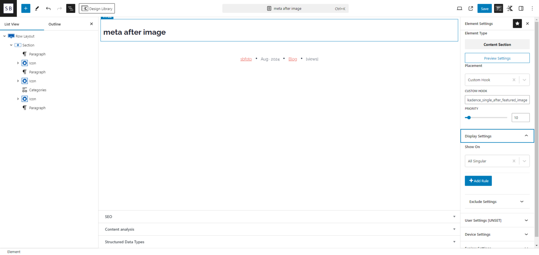Collapse the Section tree item
Viewport: 539px width, 255px height.
coord(11,45)
